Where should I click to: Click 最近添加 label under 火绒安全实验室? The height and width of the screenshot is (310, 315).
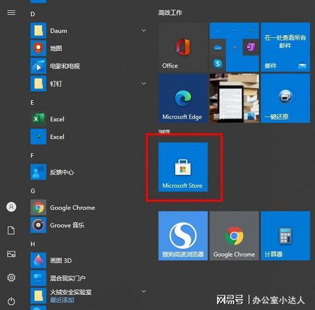[62, 300]
